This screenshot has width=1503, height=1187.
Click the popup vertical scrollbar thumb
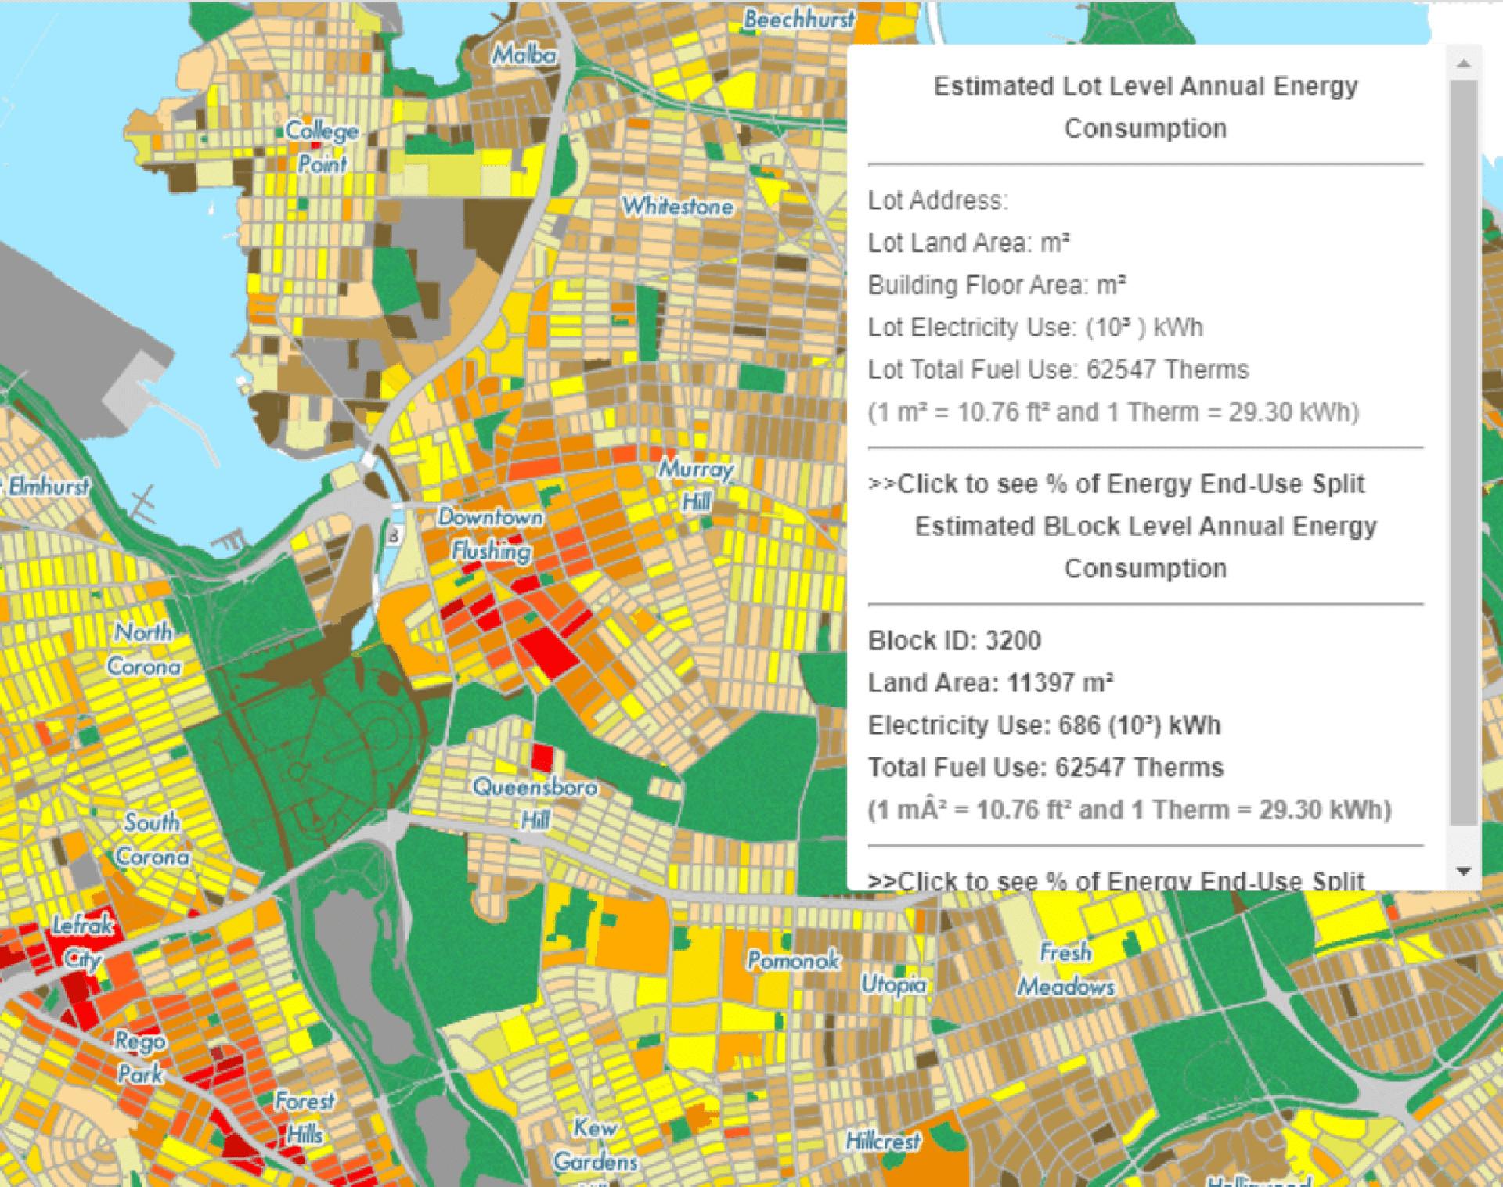(1463, 454)
